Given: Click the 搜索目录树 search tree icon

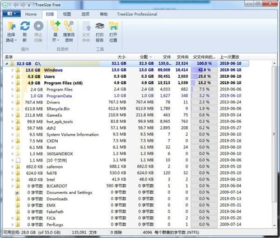Looking at the screenshot, I should (69, 26).
